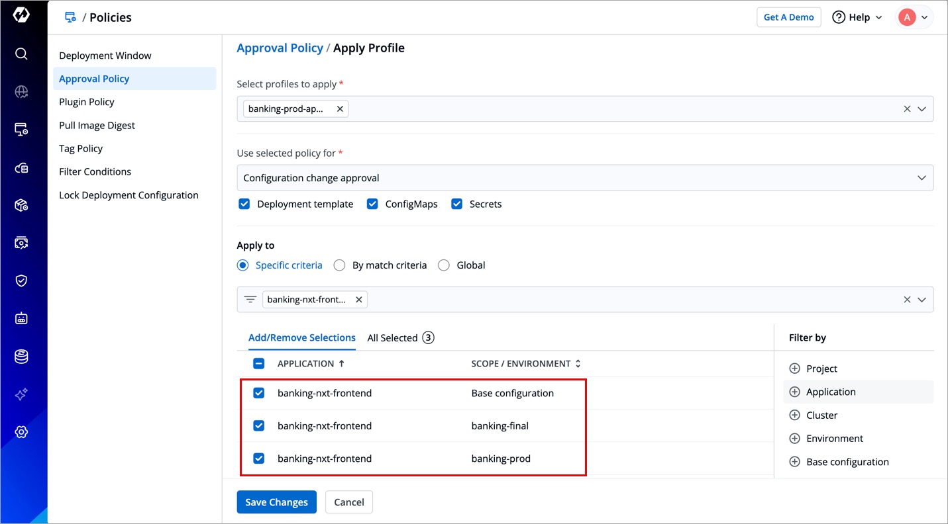Open the settings gear in sidebar
The height and width of the screenshot is (524, 948).
pos(21,432)
